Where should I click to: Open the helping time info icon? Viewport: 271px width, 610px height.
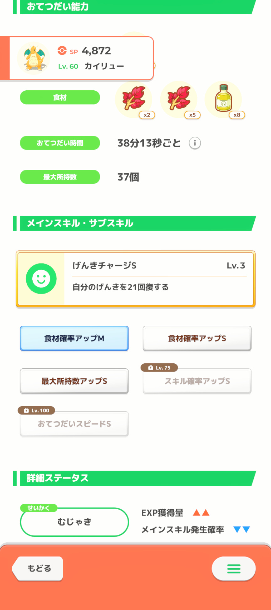[195, 143]
